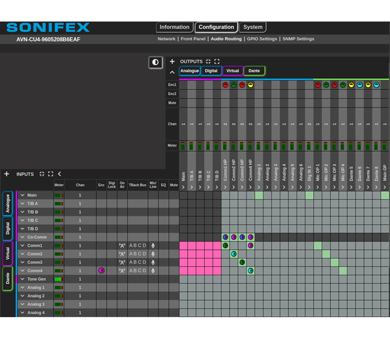Click the plus icon beside OUTPUTS
The width and height of the screenshot is (390, 338).
[172, 61]
